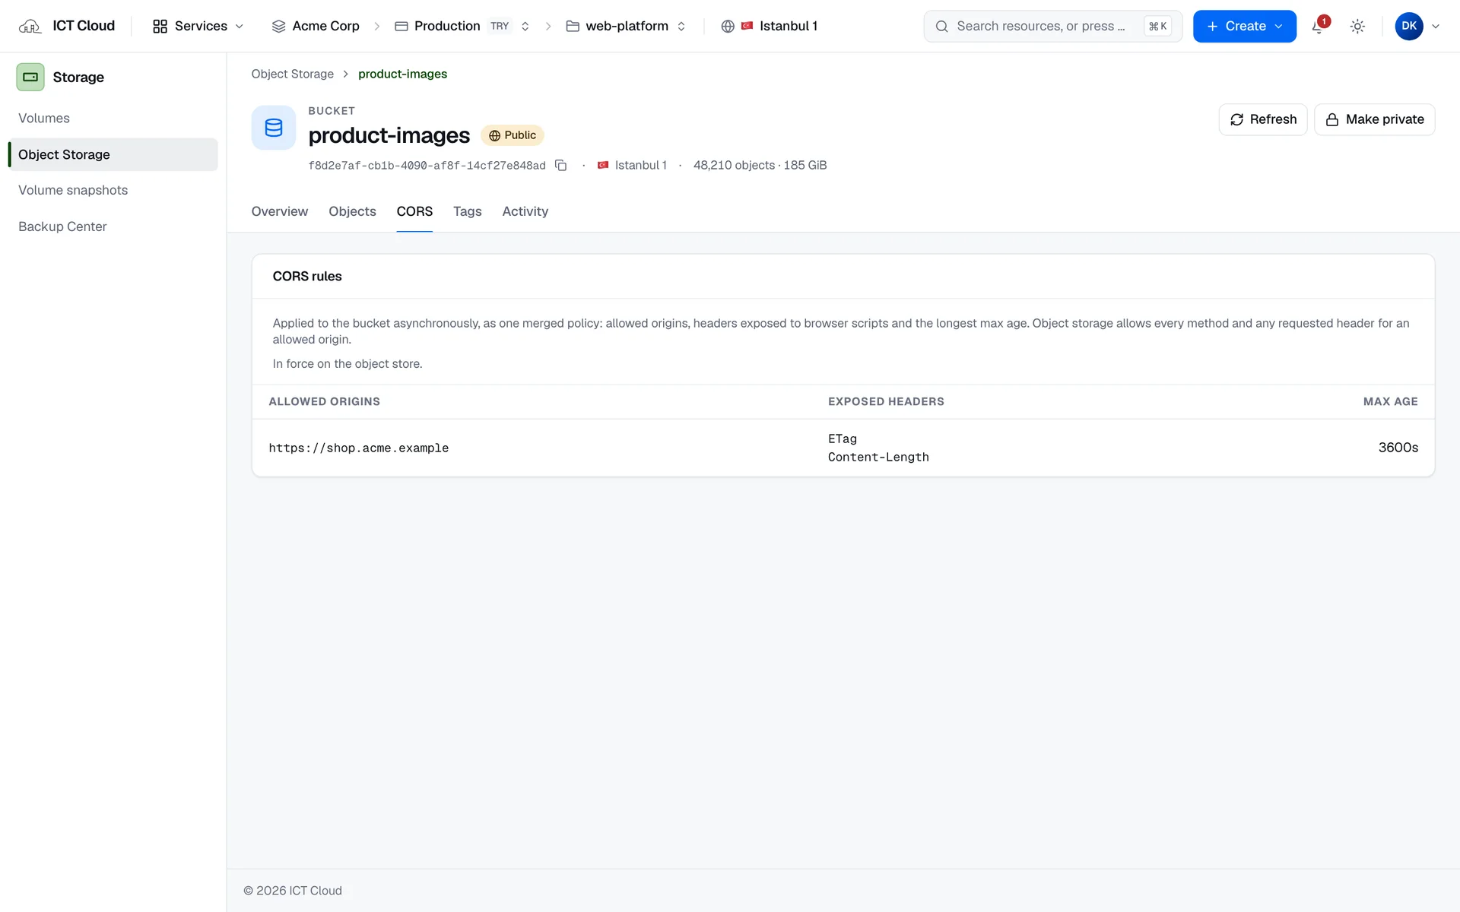This screenshot has width=1460, height=912.
Task: Make the bucket private
Action: (x=1374, y=119)
